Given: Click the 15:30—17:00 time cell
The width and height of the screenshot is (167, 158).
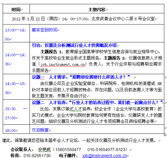Looking at the screenshot, I should (16, 112).
